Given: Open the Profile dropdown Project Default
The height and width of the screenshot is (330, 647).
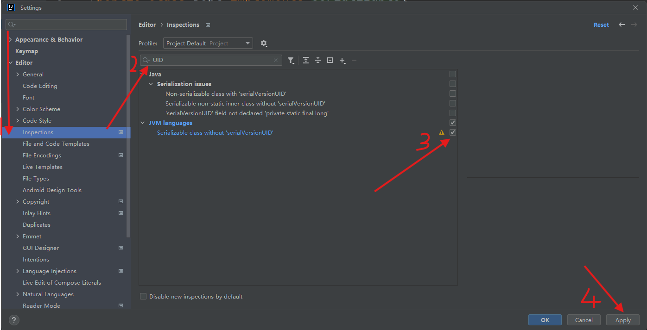Looking at the screenshot, I should pyautogui.click(x=208, y=44).
